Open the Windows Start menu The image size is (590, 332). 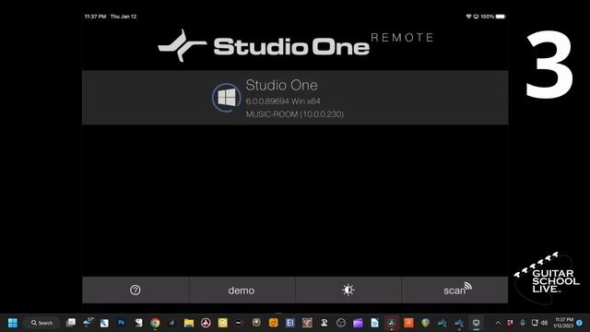click(13, 323)
